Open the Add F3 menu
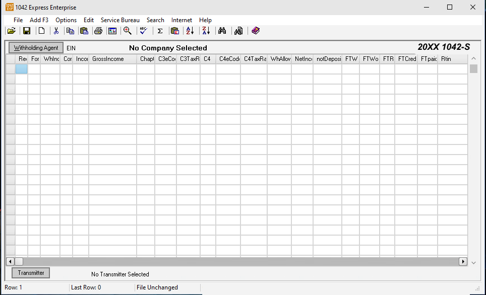Image resolution: width=486 pixels, height=295 pixels. pyautogui.click(x=39, y=20)
